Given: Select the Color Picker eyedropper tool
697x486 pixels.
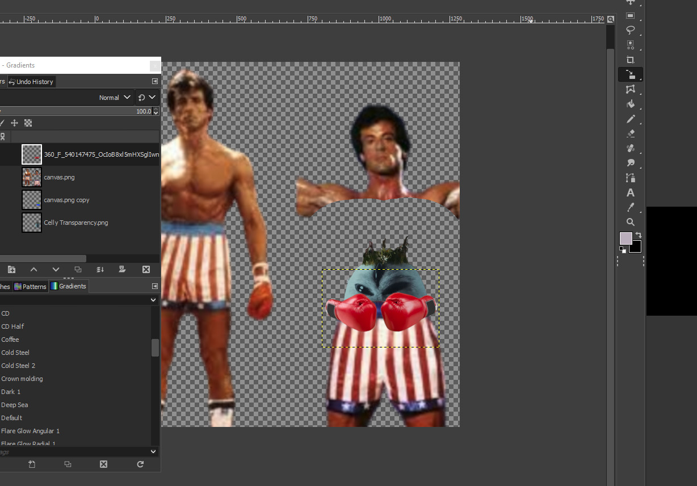Looking at the screenshot, I should 630,207.
